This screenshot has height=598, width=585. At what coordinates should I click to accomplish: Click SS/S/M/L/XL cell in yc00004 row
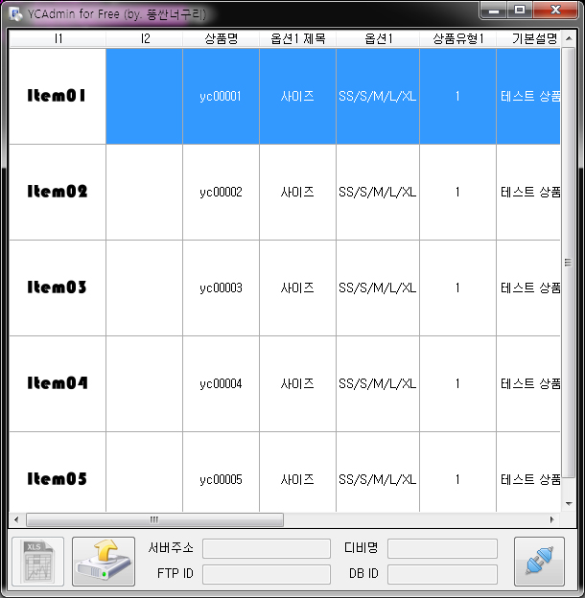click(378, 383)
